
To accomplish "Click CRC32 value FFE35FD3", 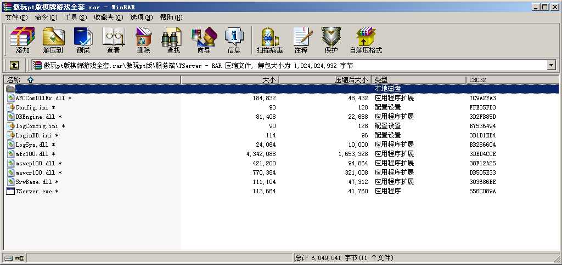I will pos(482,107).
